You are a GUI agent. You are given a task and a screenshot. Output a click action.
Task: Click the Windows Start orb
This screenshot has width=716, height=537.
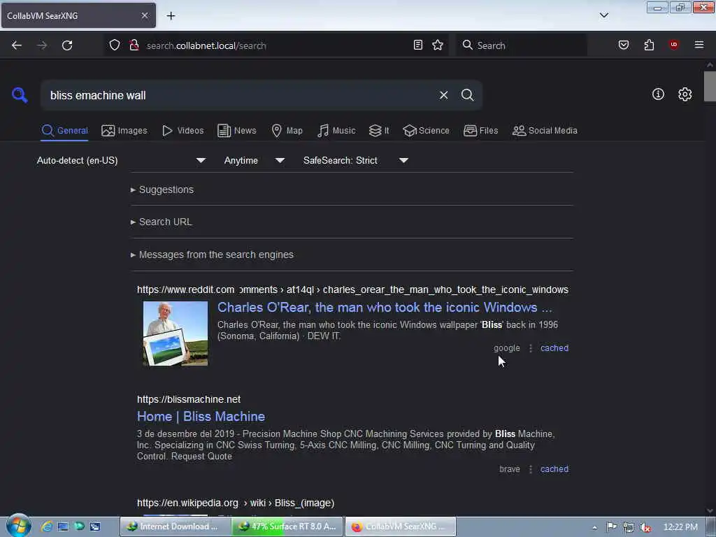[18, 526]
